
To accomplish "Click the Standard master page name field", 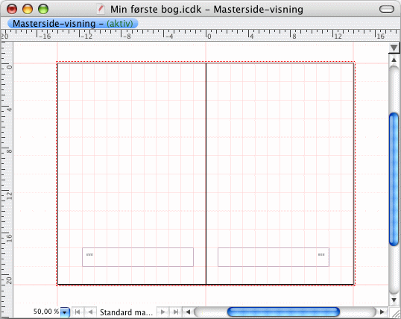I will coord(126,312).
